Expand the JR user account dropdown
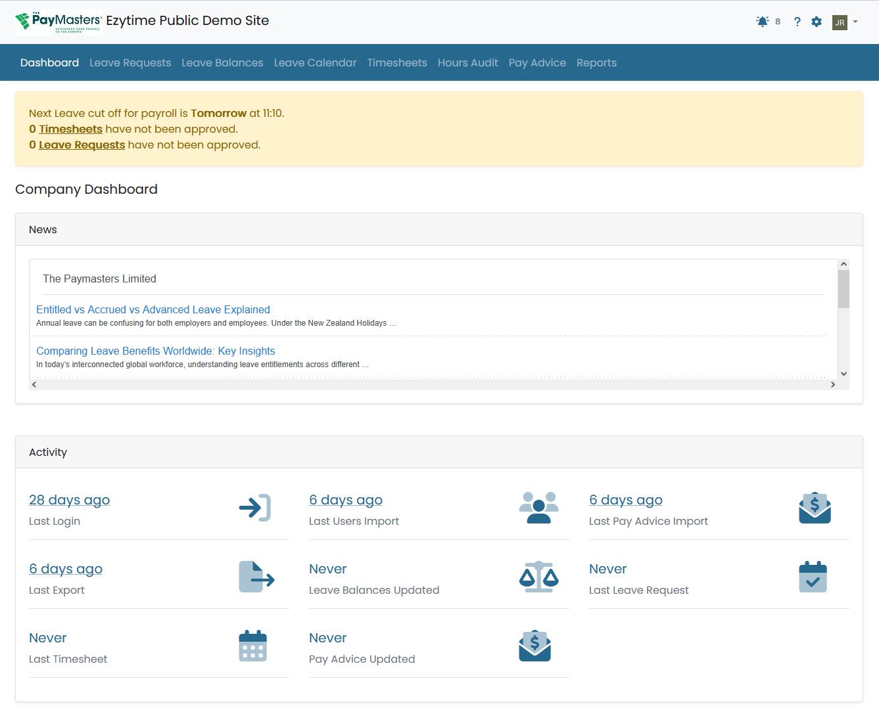Viewport: 879px width, 710px height. pos(845,22)
